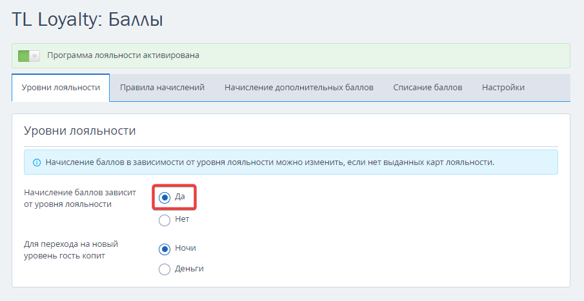Image resolution: width=584 pixels, height=301 pixels.
Task: Click the blue notice text about выданных карт
Action: [270, 162]
